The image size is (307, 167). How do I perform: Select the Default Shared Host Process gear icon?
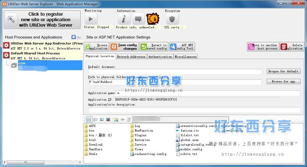(6, 55)
